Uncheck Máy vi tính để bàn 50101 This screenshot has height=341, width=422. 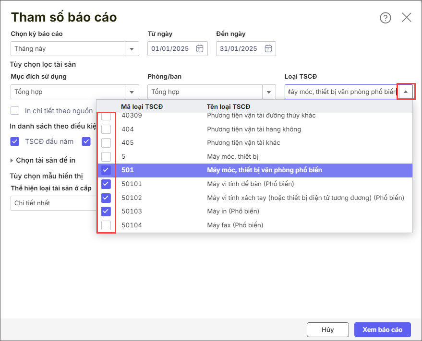click(106, 184)
